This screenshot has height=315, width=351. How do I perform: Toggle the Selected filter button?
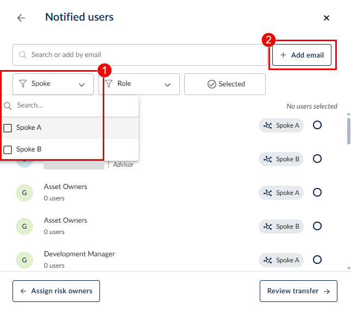pos(225,84)
